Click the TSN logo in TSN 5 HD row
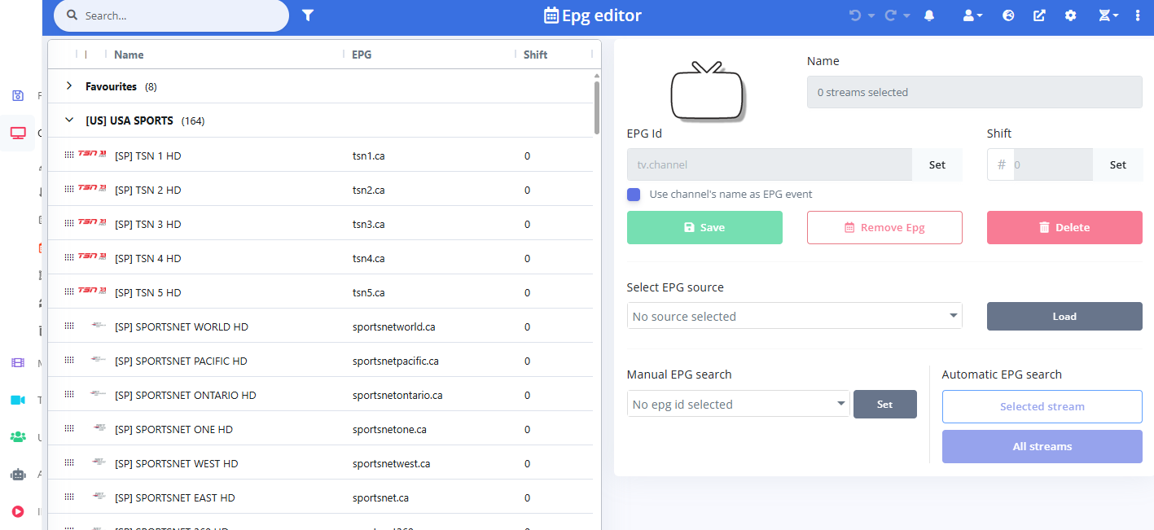1154x530 pixels. point(92,291)
